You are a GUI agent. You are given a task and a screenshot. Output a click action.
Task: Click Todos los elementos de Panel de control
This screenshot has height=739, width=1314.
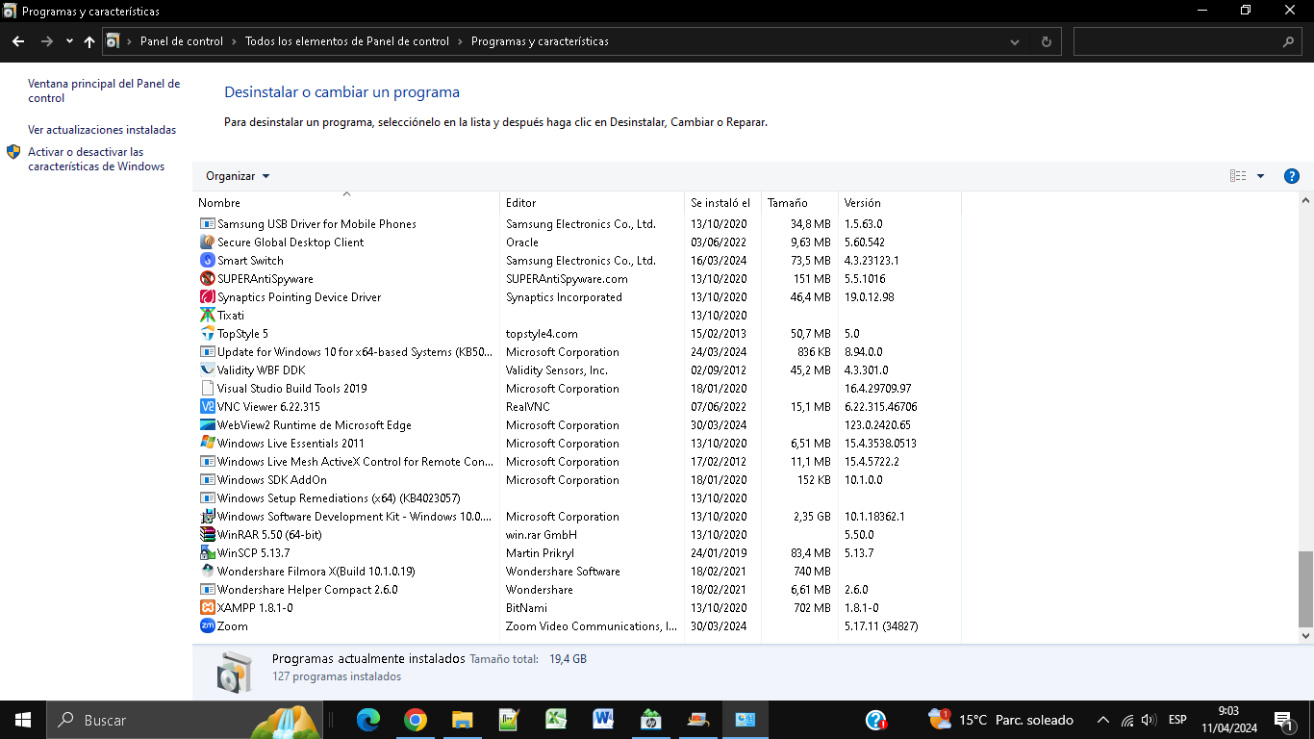coord(347,41)
